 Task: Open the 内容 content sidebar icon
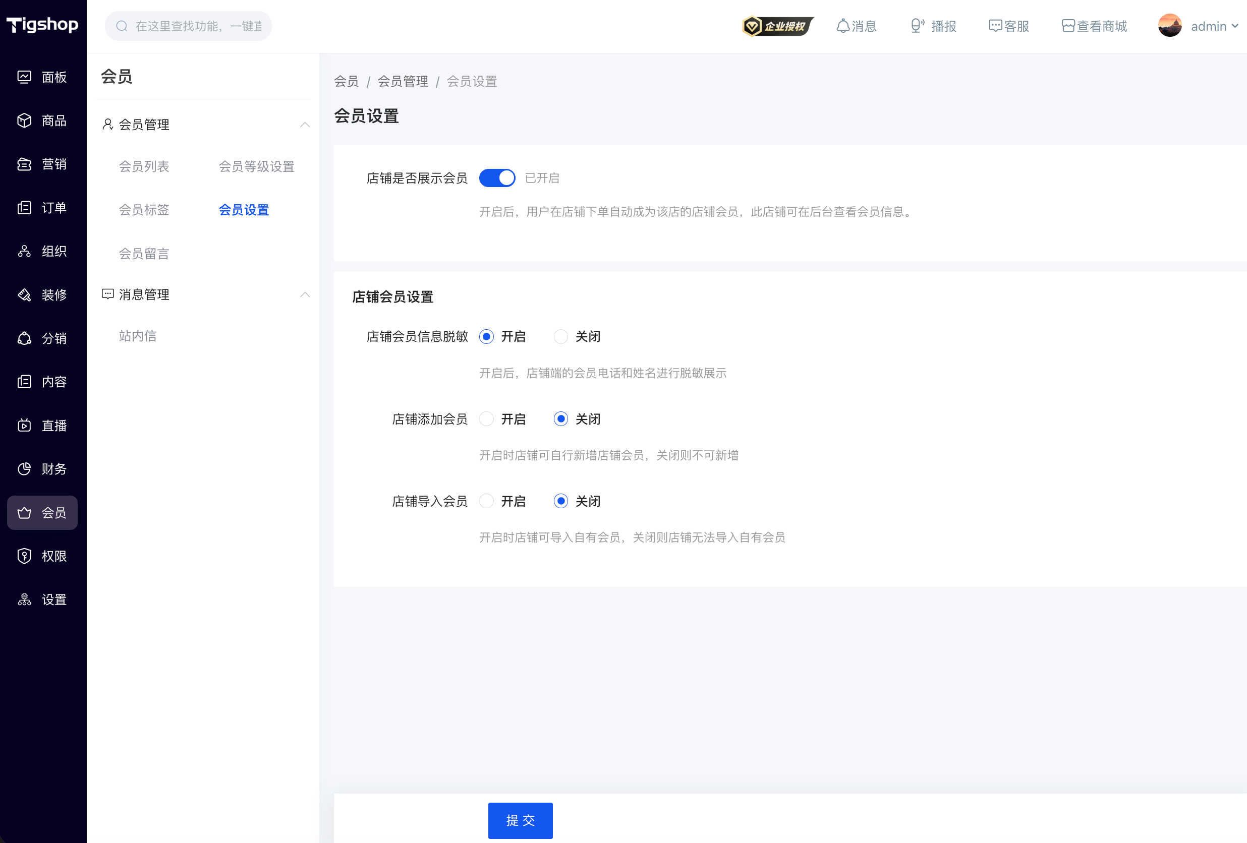pos(24,382)
